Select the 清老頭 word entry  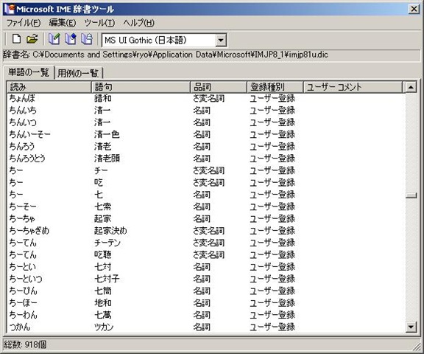point(107,159)
